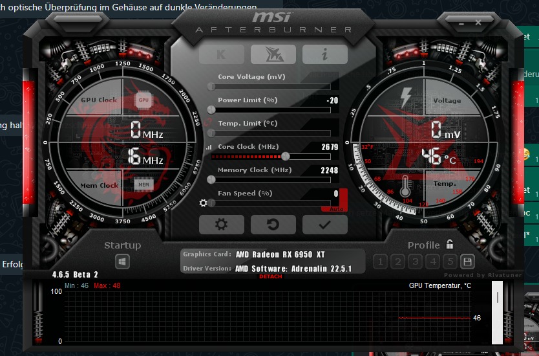
Task: Select profile slot 4
Action: [x=433, y=262]
